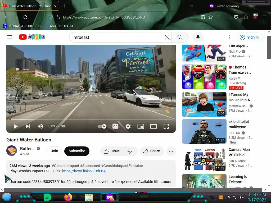
Task: Open the taskbar clock and date
Action: pos(257,197)
